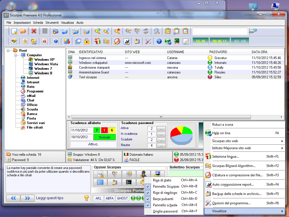
Task: Open the Impostazioni menu
Action: click(22, 23)
